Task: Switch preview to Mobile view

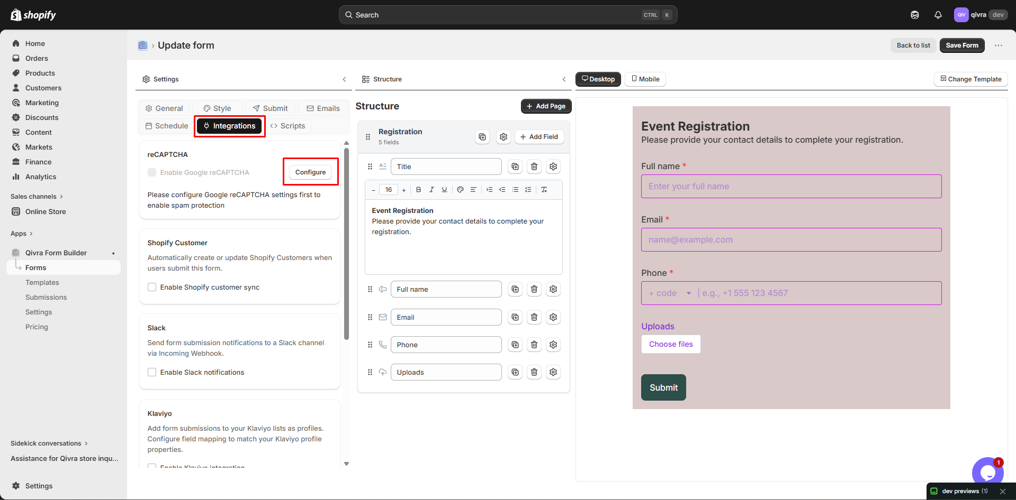Action: point(645,79)
